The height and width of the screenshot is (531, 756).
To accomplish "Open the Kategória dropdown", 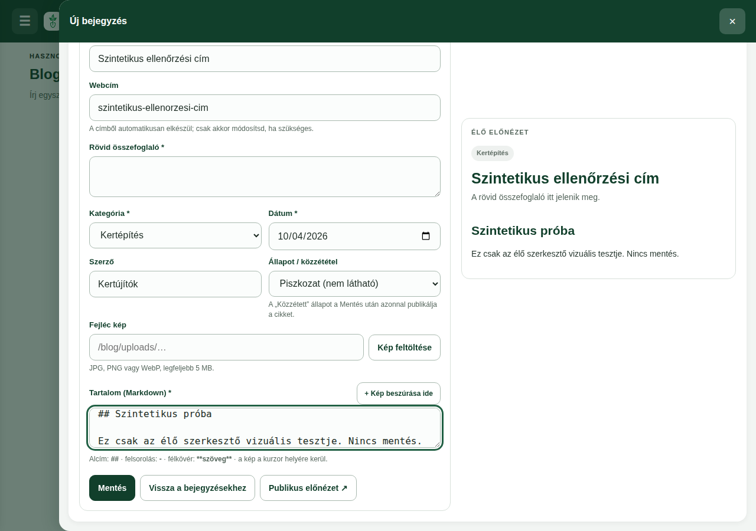I will click(175, 235).
